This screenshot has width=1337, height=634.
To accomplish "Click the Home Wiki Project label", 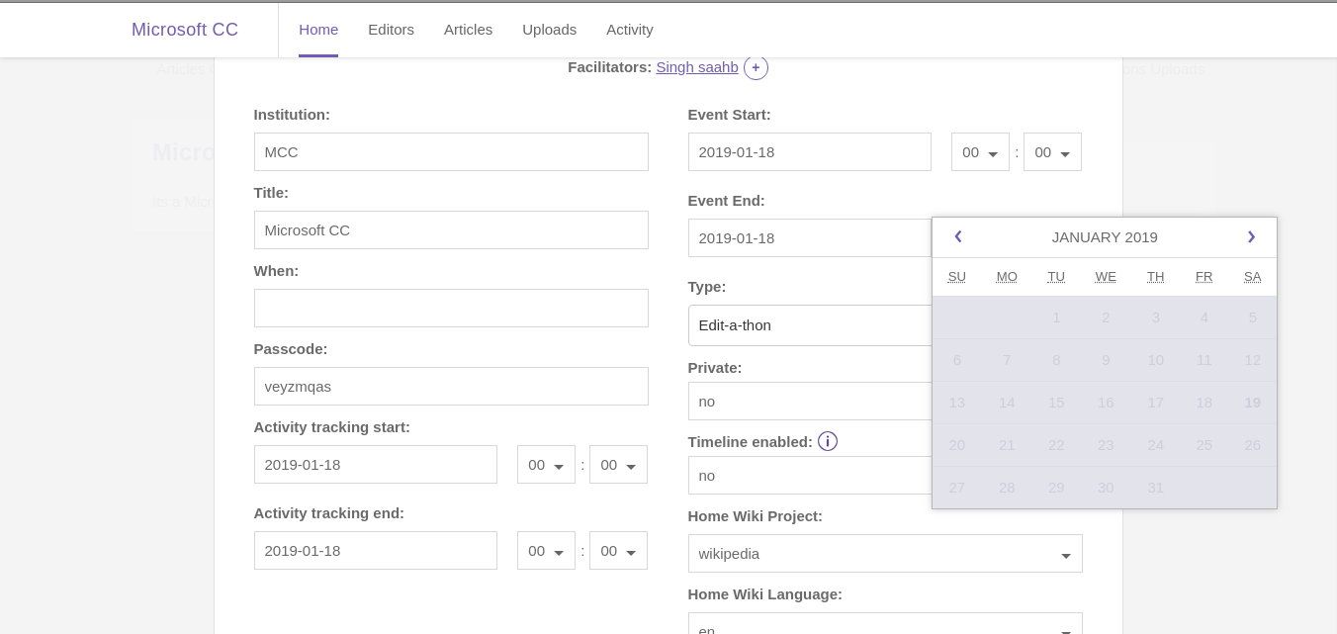I will [x=756, y=516].
